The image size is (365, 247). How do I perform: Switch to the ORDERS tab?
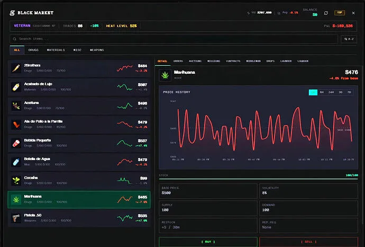click(178, 61)
